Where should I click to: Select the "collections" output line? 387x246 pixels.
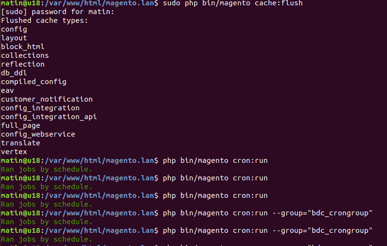click(25, 55)
